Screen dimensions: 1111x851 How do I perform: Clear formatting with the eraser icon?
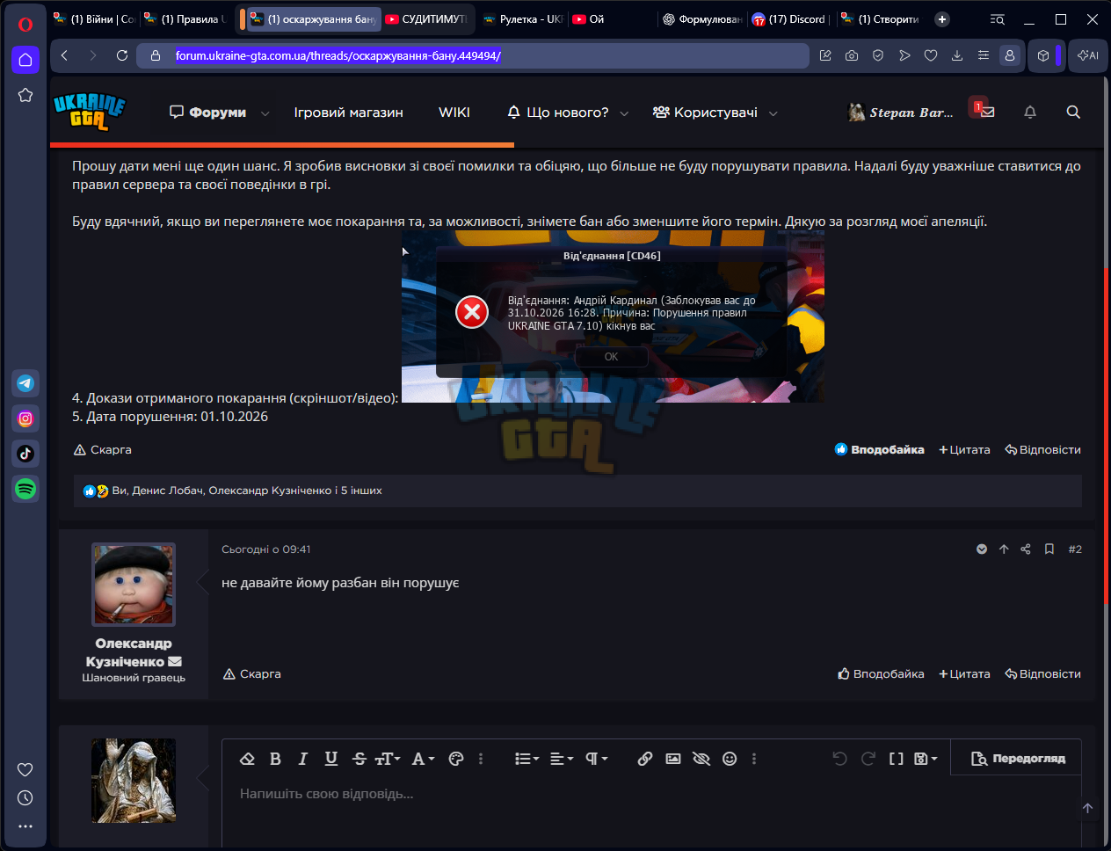click(247, 759)
